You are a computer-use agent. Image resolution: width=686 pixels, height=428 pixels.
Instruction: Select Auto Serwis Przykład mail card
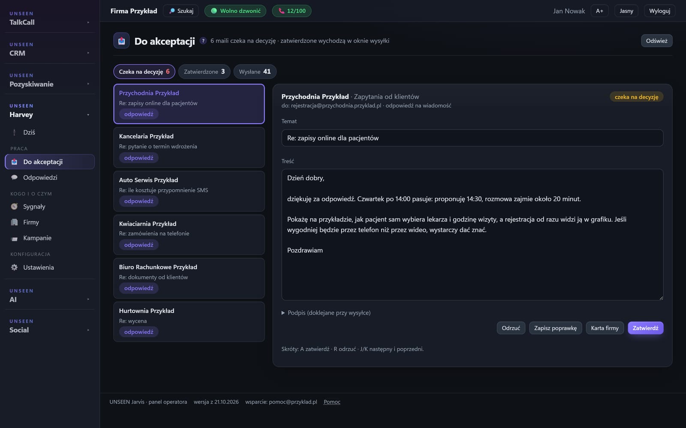(x=189, y=191)
